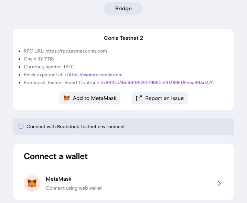Click the Chain ID 11118 line
Screen dimensions: 247x203
click(x=39, y=59)
